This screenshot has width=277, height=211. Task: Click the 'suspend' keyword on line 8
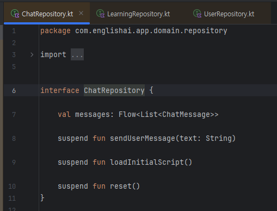point(73,138)
